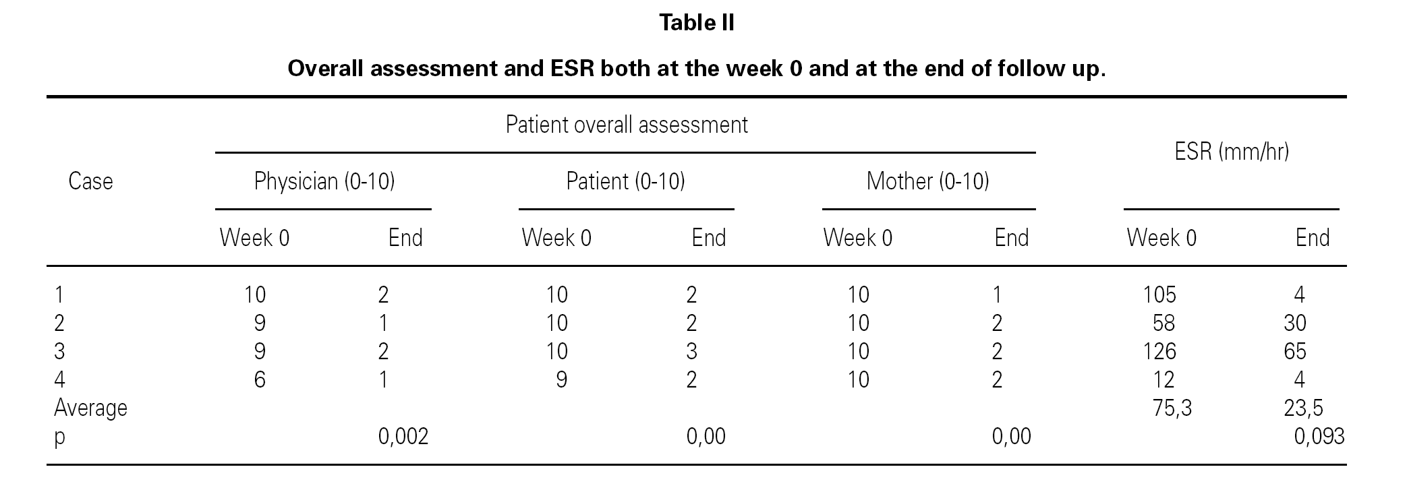Click the "Average" row label

pyautogui.click(x=90, y=408)
